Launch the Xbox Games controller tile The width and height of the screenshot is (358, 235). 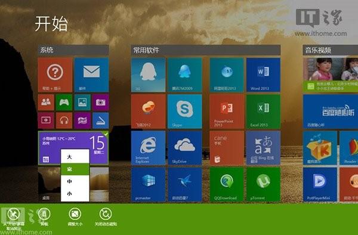pyautogui.click(x=64, y=102)
